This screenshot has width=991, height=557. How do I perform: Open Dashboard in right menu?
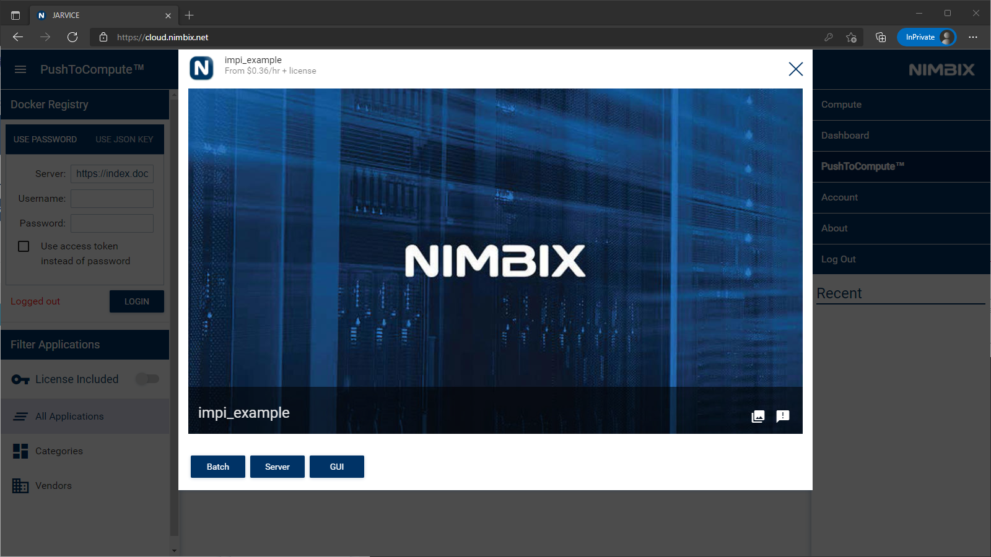click(901, 136)
